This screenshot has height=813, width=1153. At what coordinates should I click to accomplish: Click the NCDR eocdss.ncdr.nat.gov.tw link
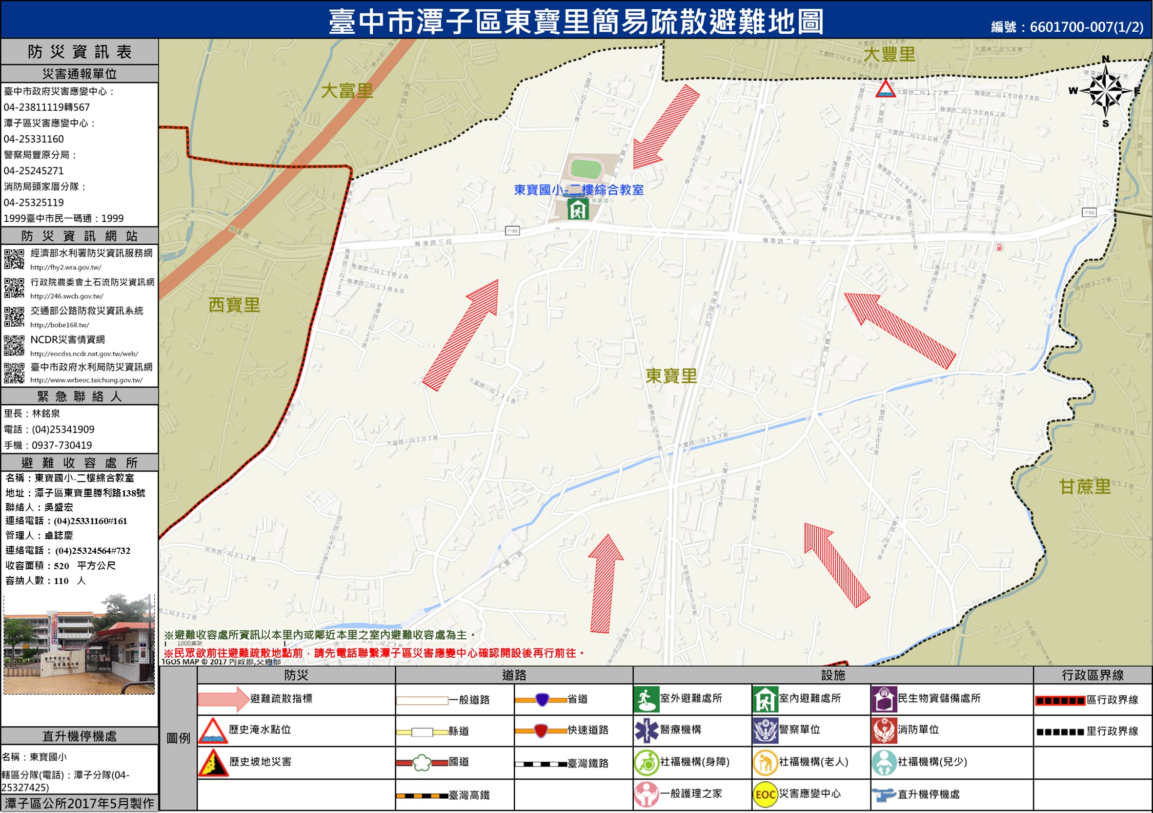[x=84, y=353]
